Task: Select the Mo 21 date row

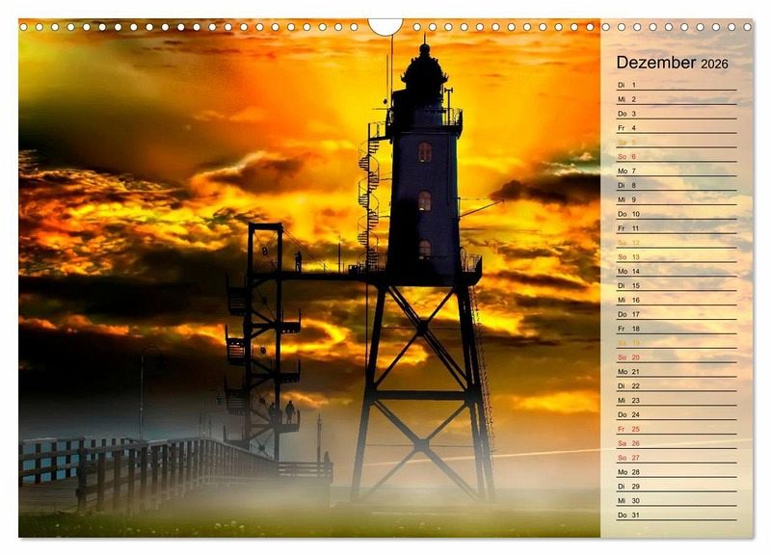Action: [x=676, y=372]
